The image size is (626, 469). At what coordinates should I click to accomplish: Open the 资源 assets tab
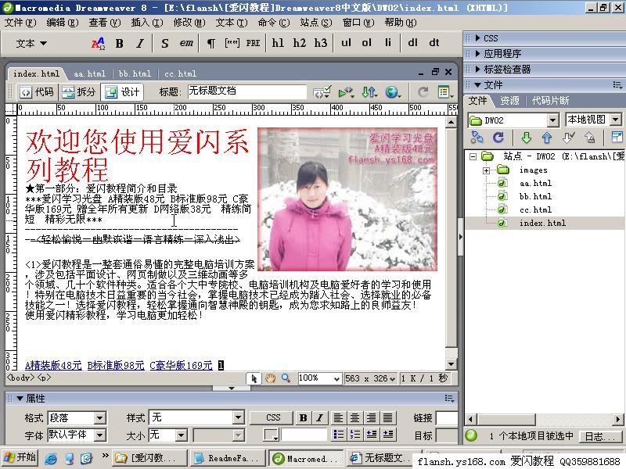[510, 101]
